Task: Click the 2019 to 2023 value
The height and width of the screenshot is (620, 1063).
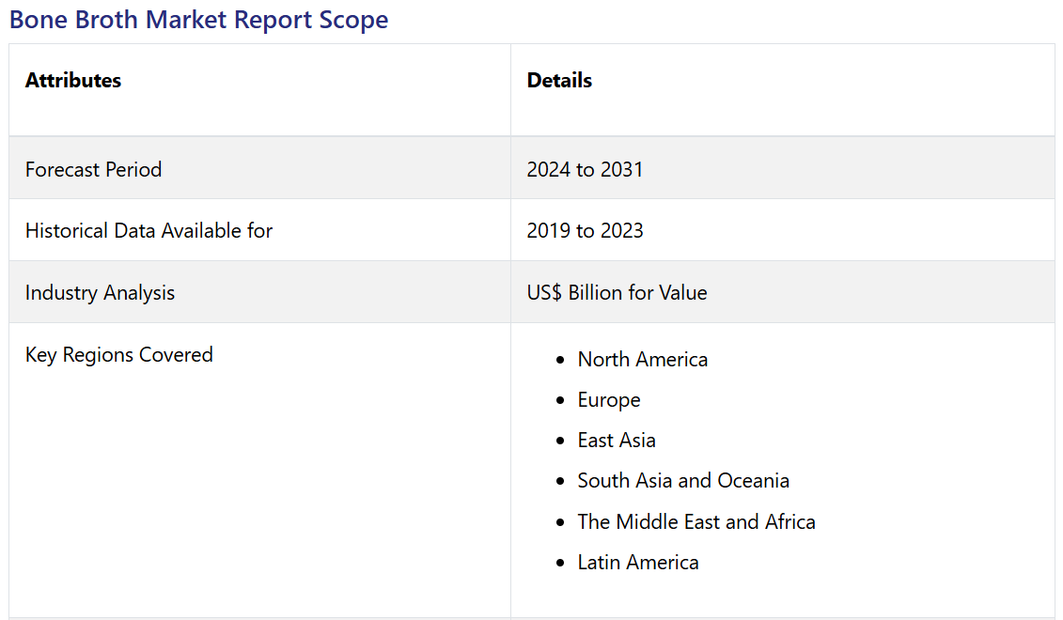Action: (585, 230)
